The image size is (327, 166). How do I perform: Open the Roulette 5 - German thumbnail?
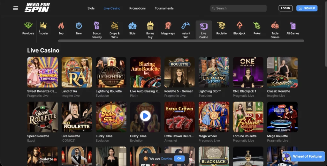179,72
